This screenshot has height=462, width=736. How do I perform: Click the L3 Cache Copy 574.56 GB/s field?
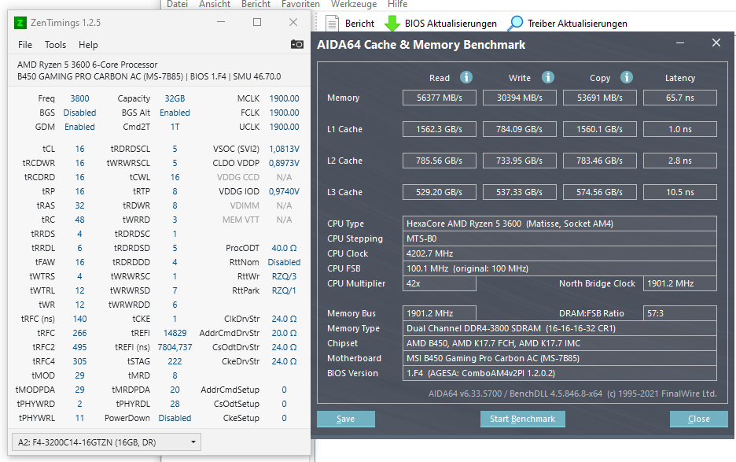[600, 192]
